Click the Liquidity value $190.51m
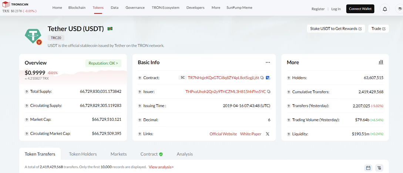 [360, 134]
